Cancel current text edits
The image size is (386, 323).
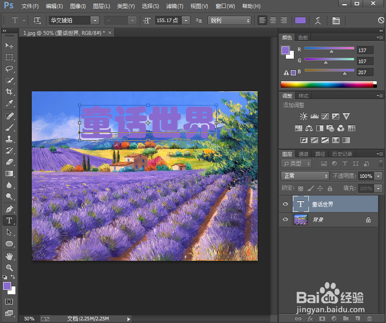(381, 20)
